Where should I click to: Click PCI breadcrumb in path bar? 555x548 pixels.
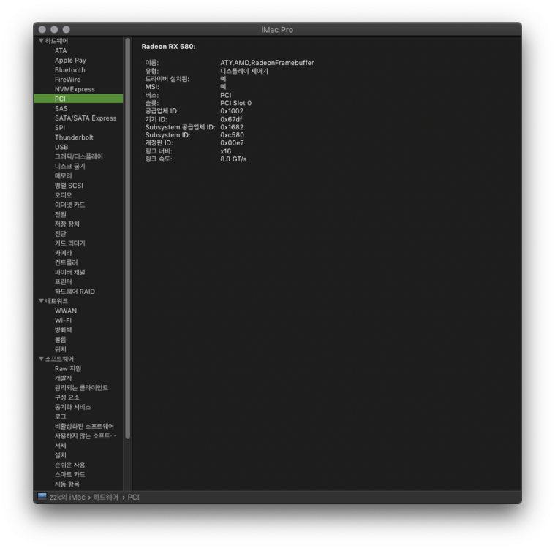pyautogui.click(x=133, y=497)
